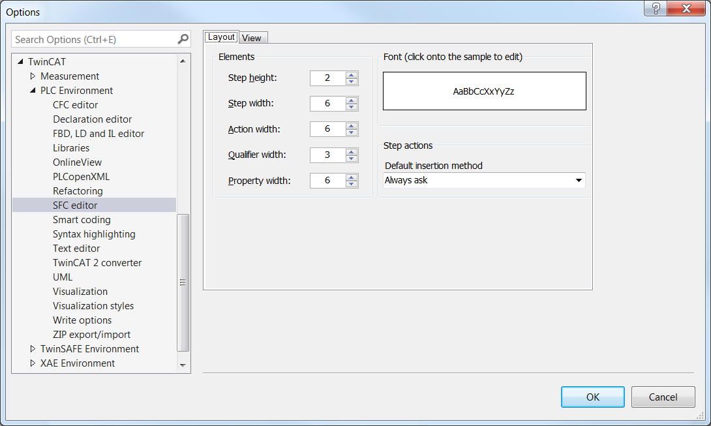
Task: Select PLCopenXML tree item
Action: pyautogui.click(x=81, y=177)
